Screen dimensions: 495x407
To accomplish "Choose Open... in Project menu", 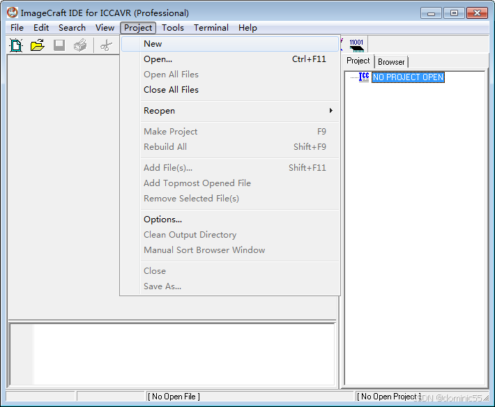I will tap(230, 59).
